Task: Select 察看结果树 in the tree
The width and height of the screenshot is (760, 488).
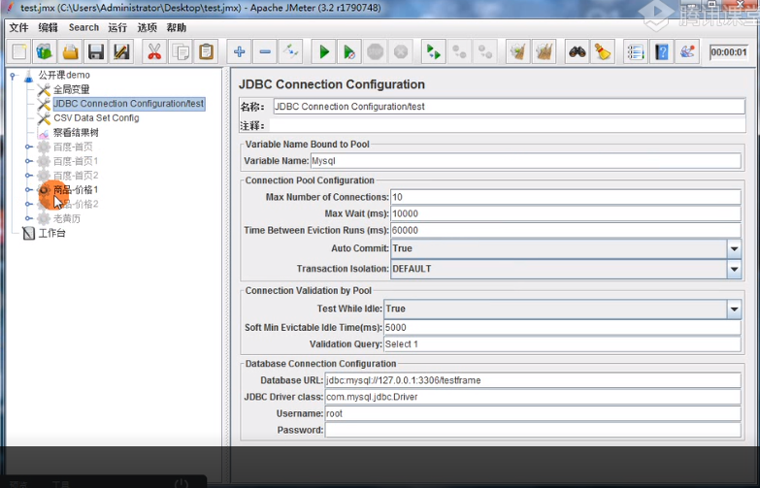Action: (76, 132)
